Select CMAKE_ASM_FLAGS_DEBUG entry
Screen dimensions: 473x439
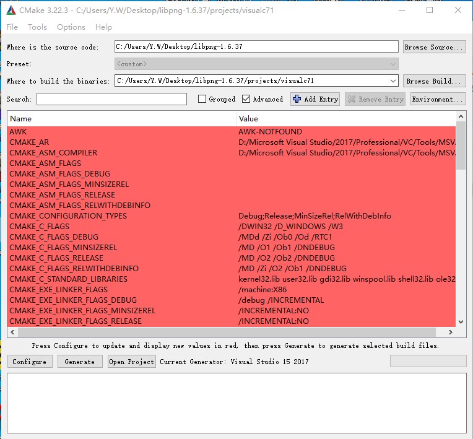[x=59, y=174]
